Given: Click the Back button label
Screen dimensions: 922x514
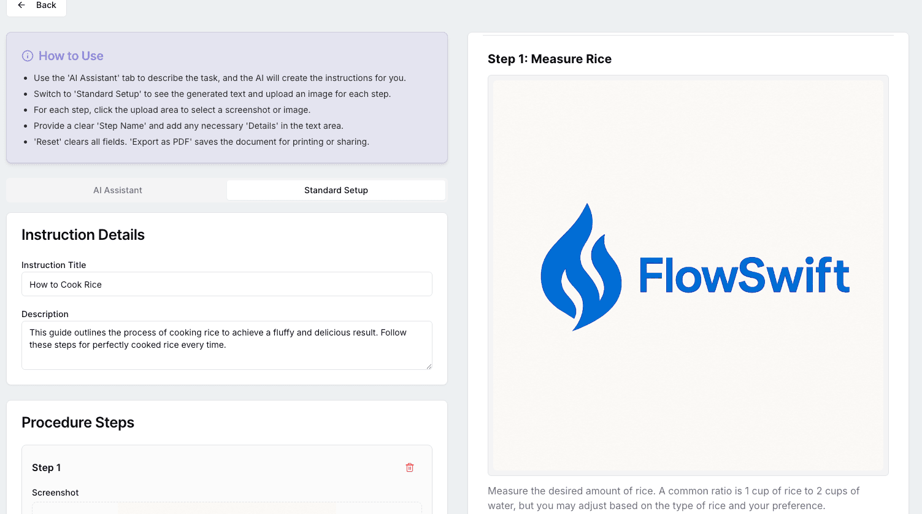Looking at the screenshot, I should 46,5.
